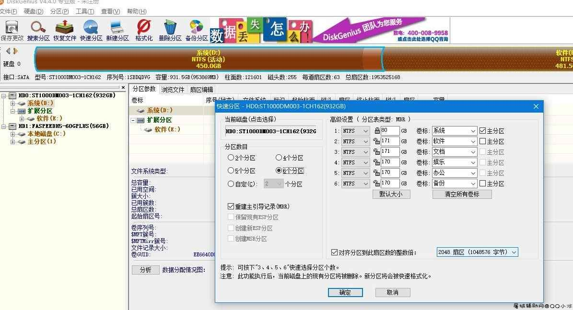Open the 分区(P) menu
This screenshot has width=573, height=310.
(59, 11)
